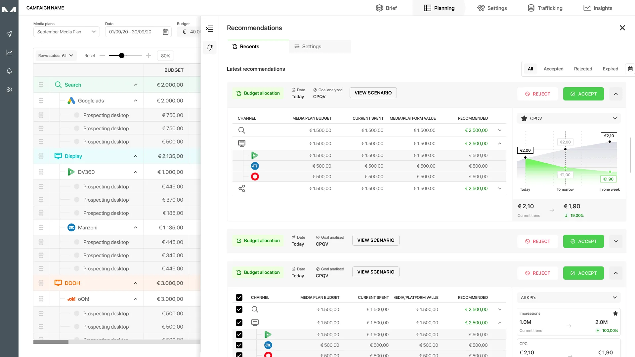The width and height of the screenshot is (635, 357).
Task: Click the recommendations bell icon in panel strip
Action: pos(210,48)
